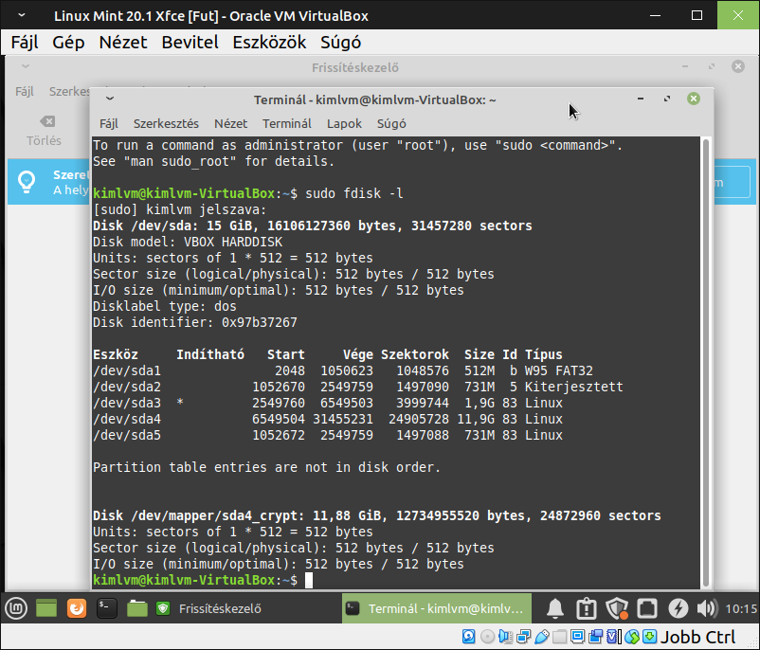Click the terminal vertical scrollbar

tap(706, 363)
